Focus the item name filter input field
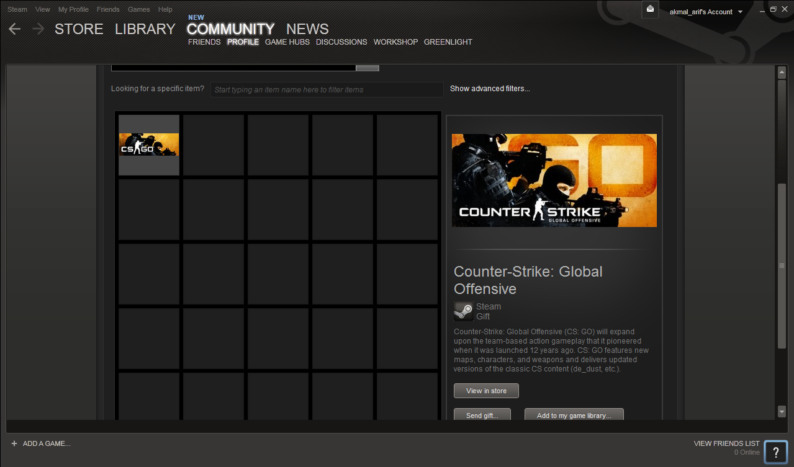Image resolution: width=794 pixels, height=467 pixels. tap(327, 89)
